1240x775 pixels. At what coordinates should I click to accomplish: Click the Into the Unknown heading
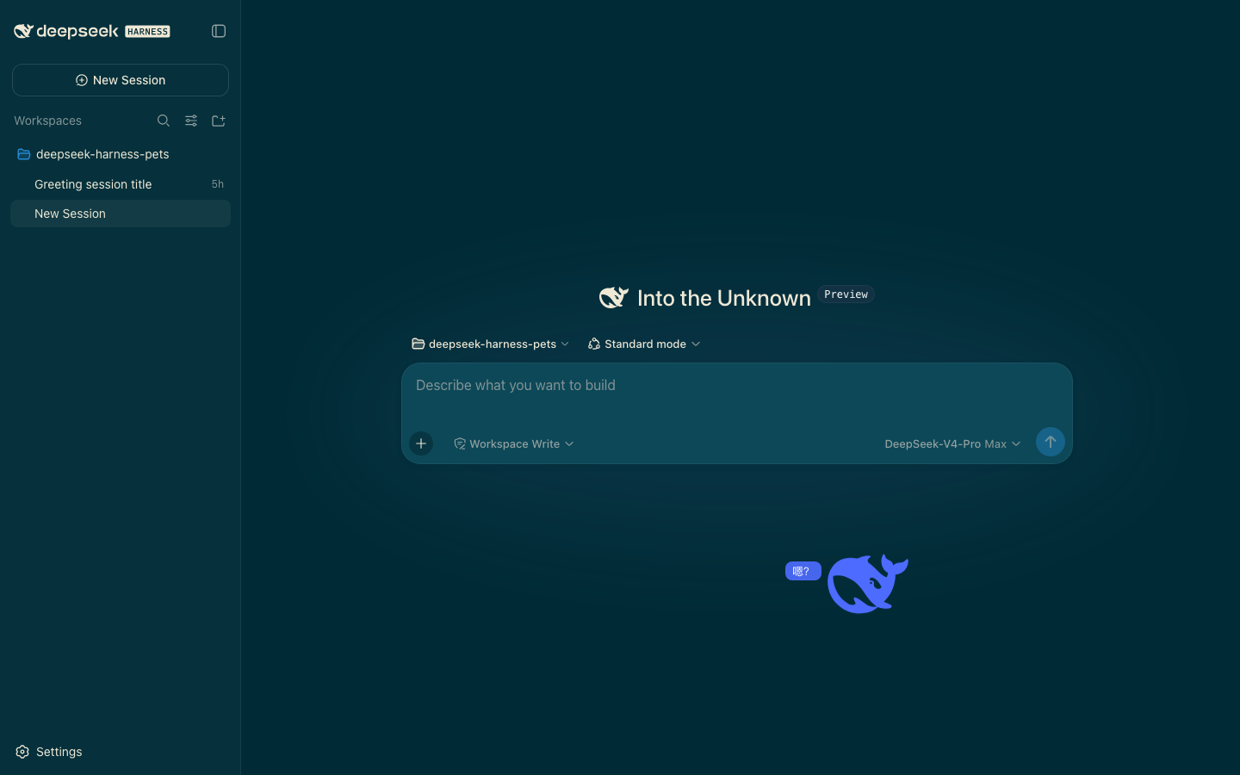[x=724, y=298]
